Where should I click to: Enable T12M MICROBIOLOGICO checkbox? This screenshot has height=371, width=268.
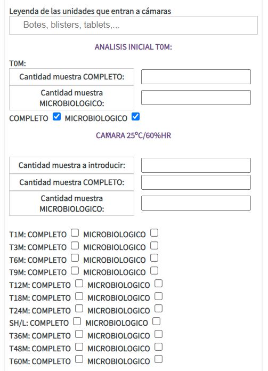coord(158,284)
